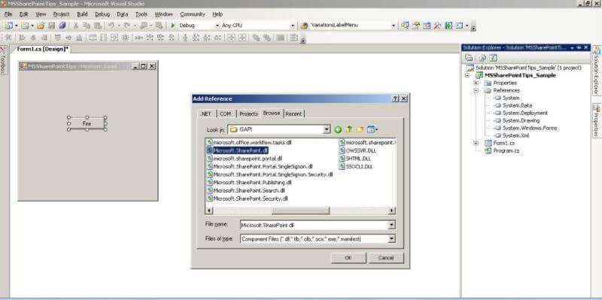
Task: Click Make Same Width layout icon
Action: pyautogui.click(x=93, y=38)
